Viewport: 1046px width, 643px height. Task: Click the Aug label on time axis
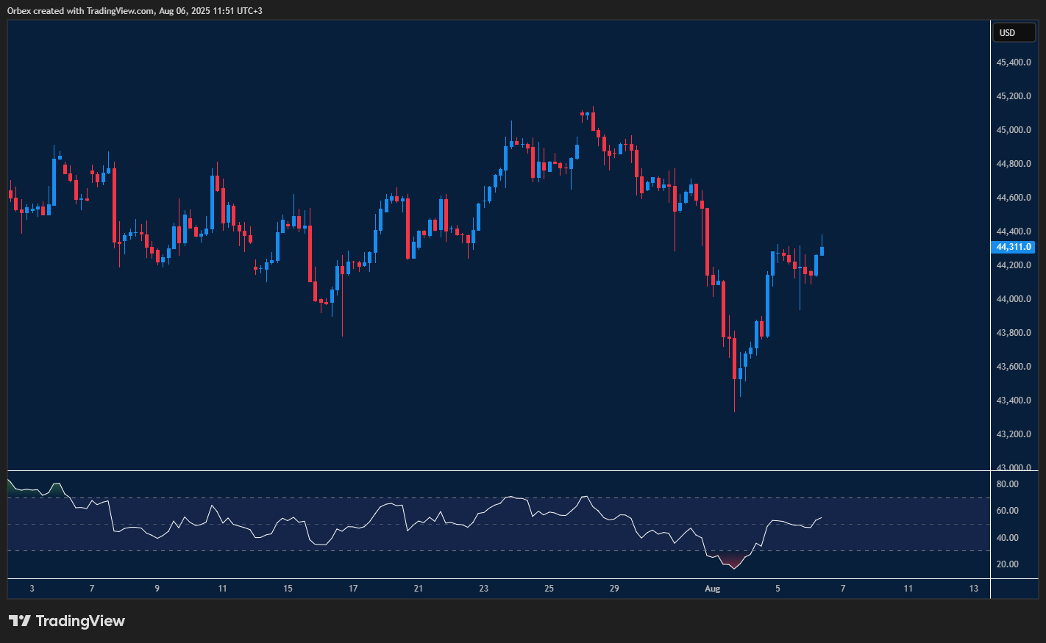click(712, 589)
